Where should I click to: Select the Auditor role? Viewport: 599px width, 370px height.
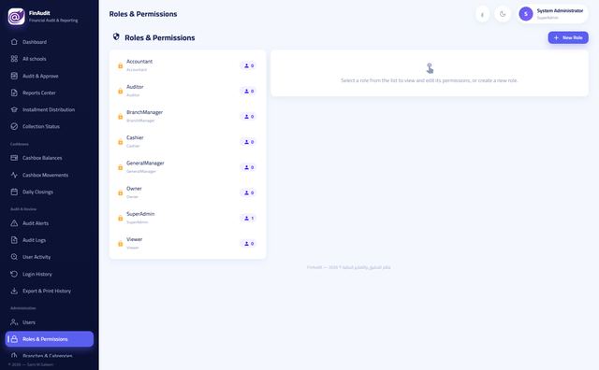(187, 92)
